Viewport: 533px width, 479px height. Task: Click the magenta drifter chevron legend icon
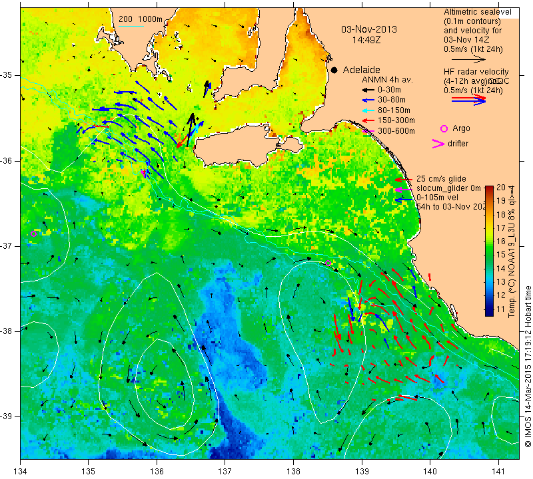(438, 144)
